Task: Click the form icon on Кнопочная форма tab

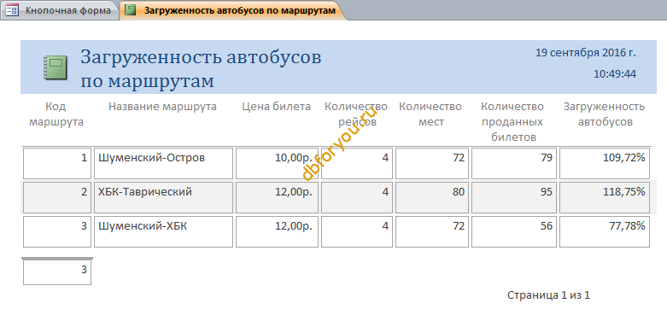Action: pyautogui.click(x=12, y=10)
